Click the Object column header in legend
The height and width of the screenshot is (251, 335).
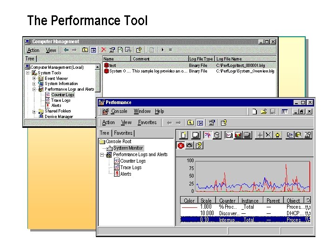294,201
